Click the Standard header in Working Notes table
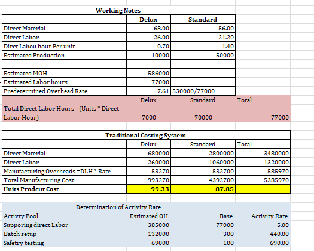The width and height of the screenshot is (314, 251). (203, 19)
